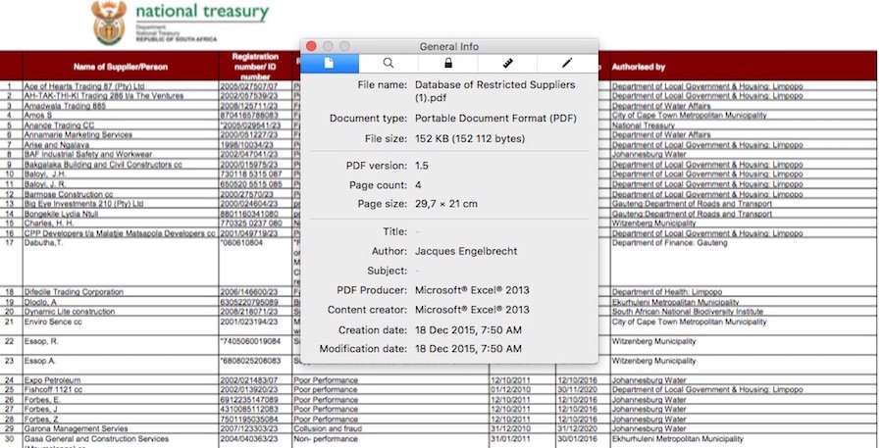Click the file name 'Database of Restricted Suppliers (1).pdf'

[x=495, y=90]
